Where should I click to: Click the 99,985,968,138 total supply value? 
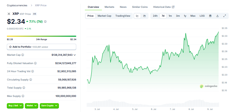coord(67,88)
